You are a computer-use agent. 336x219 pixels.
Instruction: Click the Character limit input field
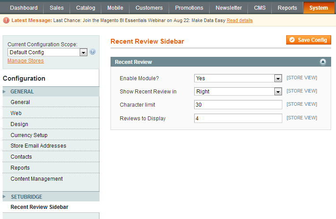[238, 105]
